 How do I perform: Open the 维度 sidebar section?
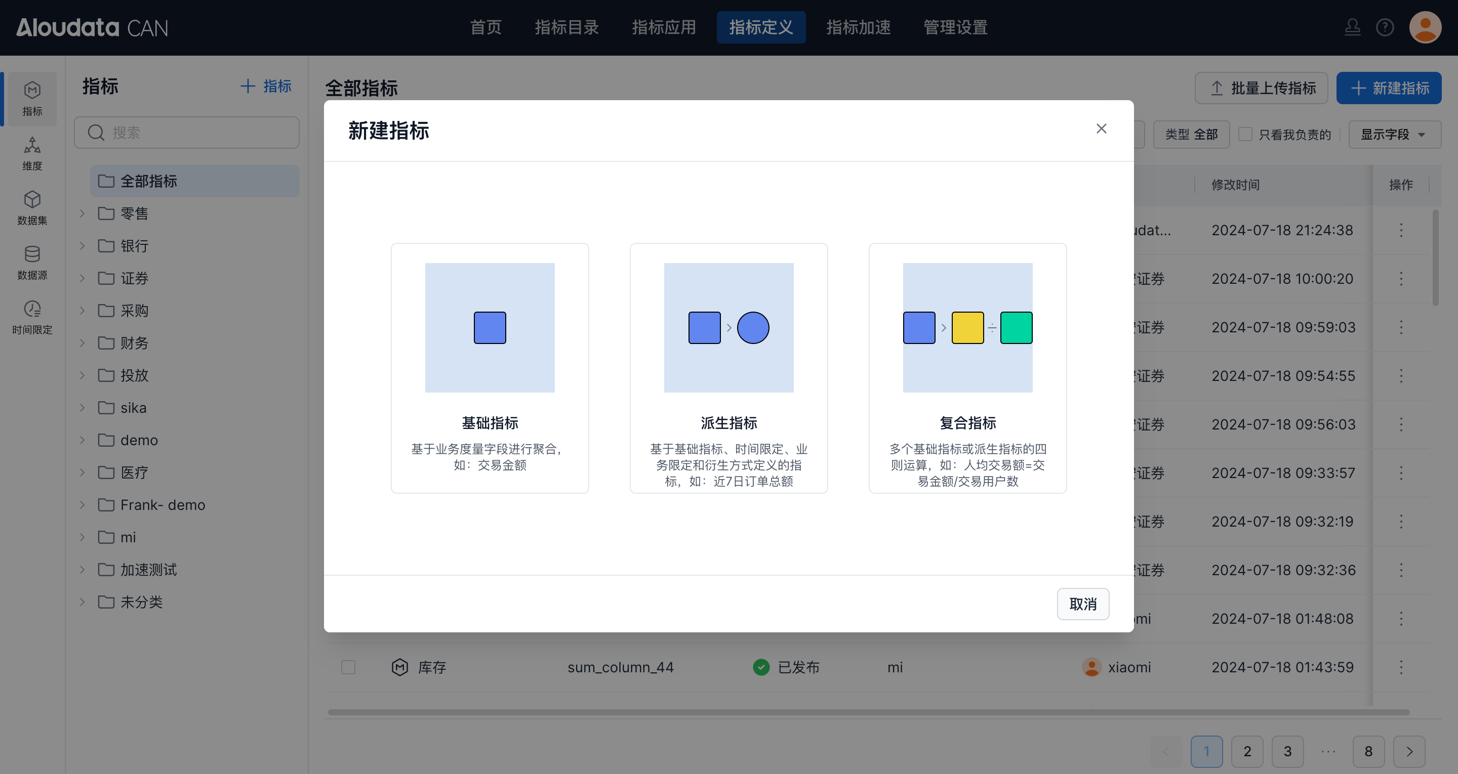point(32,153)
